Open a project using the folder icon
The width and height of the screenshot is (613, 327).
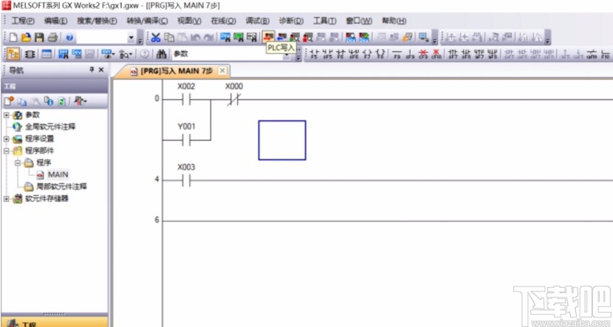26,38
